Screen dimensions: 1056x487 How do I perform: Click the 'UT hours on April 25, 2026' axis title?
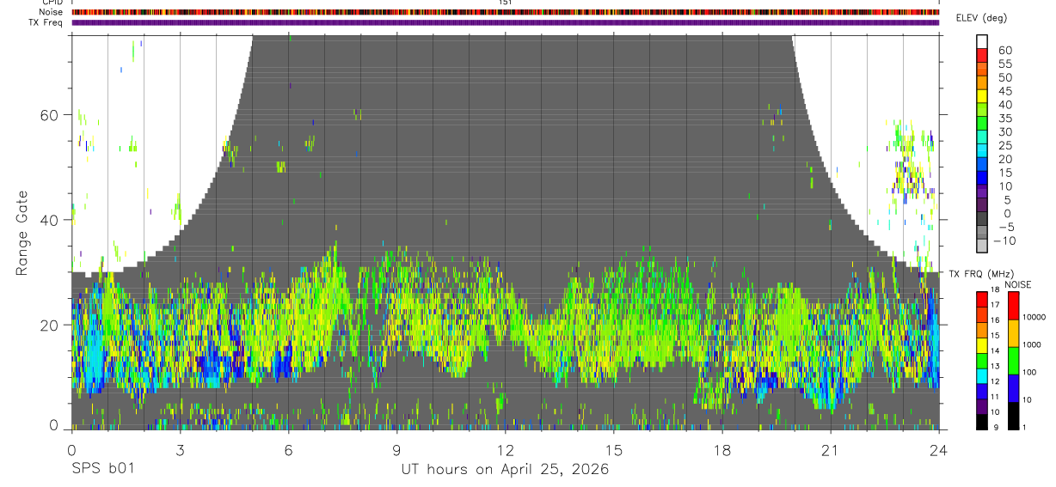click(x=505, y=470)
